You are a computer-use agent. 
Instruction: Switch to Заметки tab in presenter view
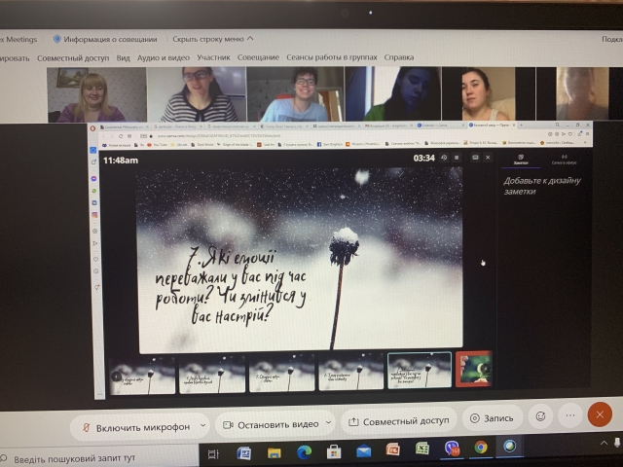click(x=521, y=160)
